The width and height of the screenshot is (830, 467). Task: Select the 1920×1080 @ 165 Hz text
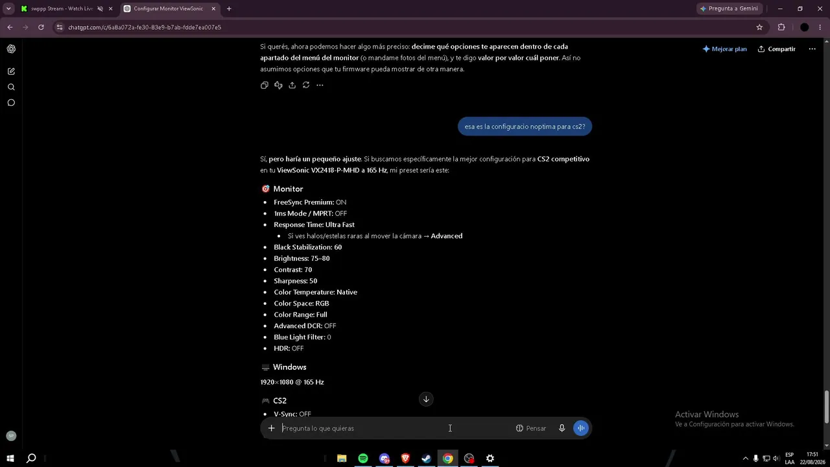pos(292,383)
